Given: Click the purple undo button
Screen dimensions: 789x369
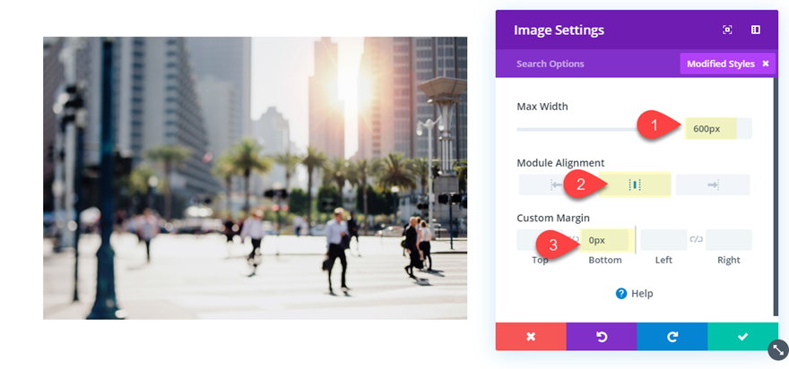Looking at the screenshot, I should click(602, 337).
